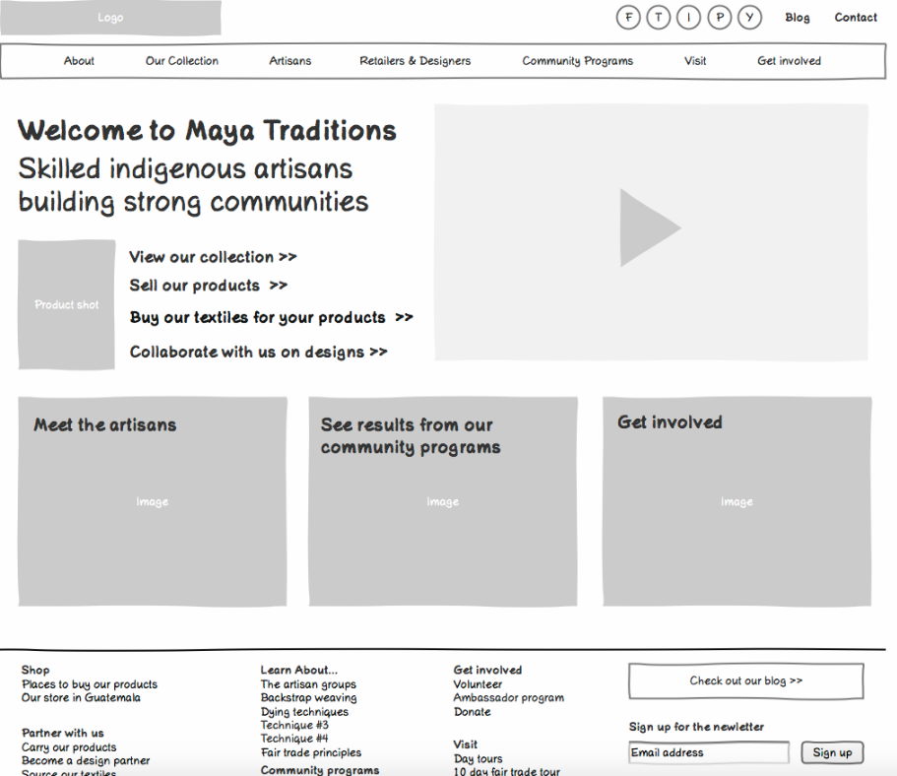Select Community Programs from the navigation
This screenshot has width=897, height=776.
click(x=577, y=60)
